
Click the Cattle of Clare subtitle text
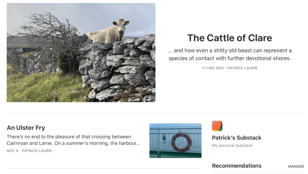pos(229,54)
